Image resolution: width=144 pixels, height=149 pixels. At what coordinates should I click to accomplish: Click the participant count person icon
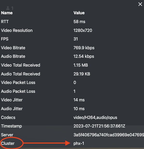pos(8,8)
